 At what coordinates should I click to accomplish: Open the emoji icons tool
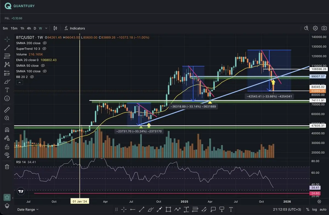(x=7, y=98)
